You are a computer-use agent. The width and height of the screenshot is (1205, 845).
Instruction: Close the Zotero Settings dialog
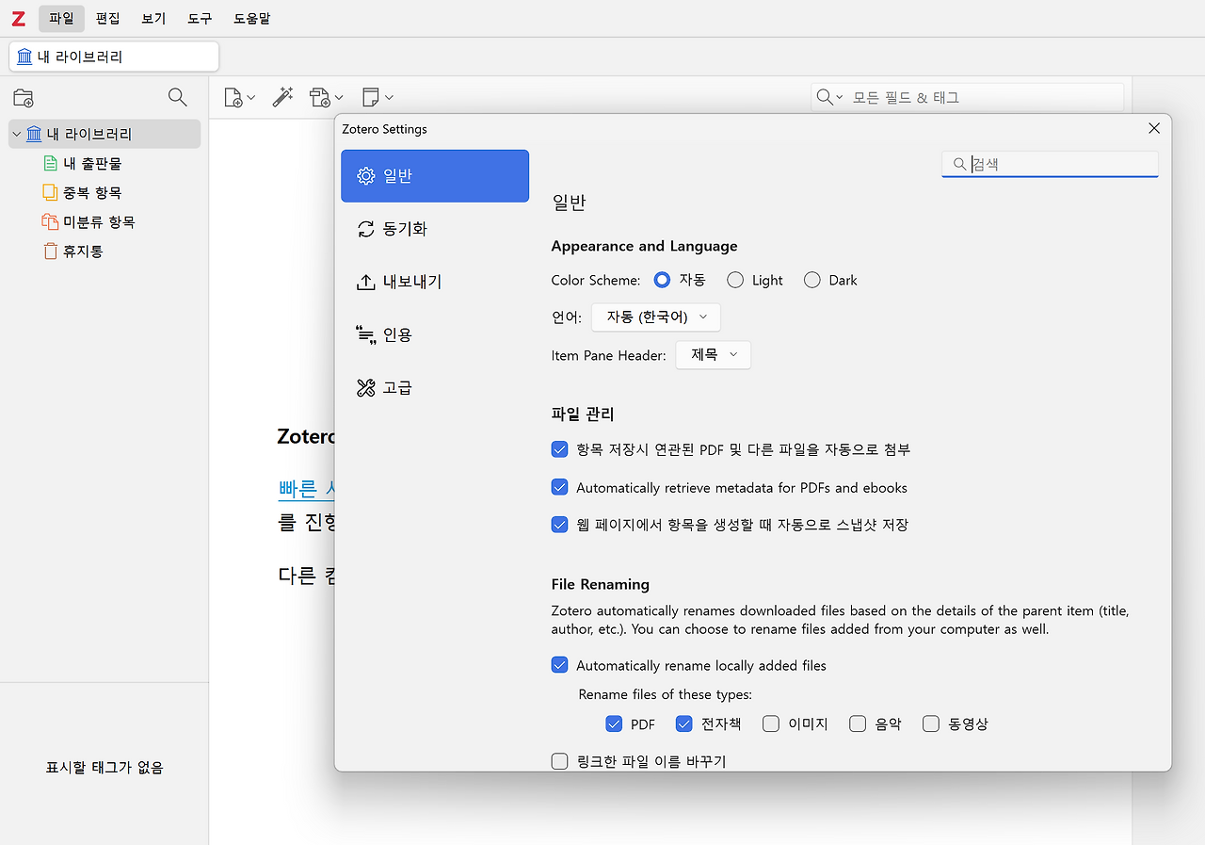click(x=1154, y=128)
